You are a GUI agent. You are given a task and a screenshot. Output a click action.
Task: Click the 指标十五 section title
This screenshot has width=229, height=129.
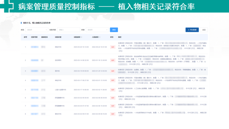(37, 23)
